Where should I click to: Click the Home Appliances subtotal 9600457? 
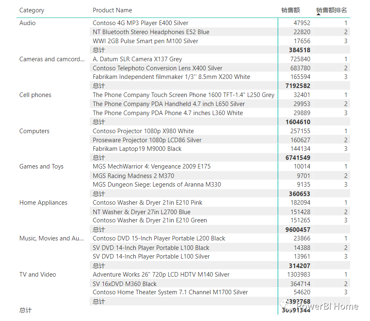pyautogui.click(x=298, y=230)
